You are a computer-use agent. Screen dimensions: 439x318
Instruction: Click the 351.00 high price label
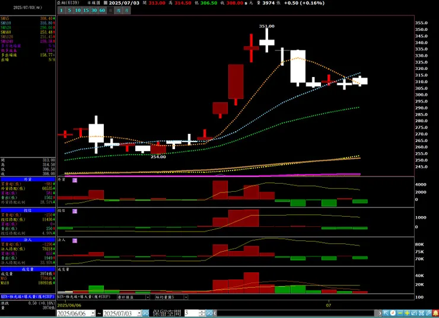tap(266, 26)
